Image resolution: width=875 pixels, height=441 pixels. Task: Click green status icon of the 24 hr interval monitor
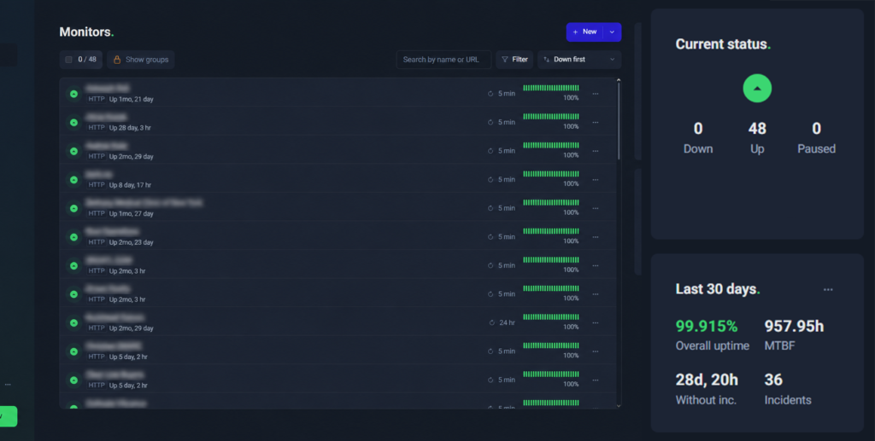73,323
